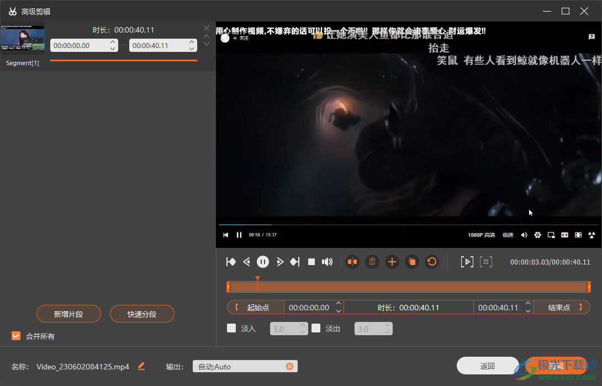Remove Segment[1] with its X icon
Viewport: 602px width, 386px height.
pos(207,28)
